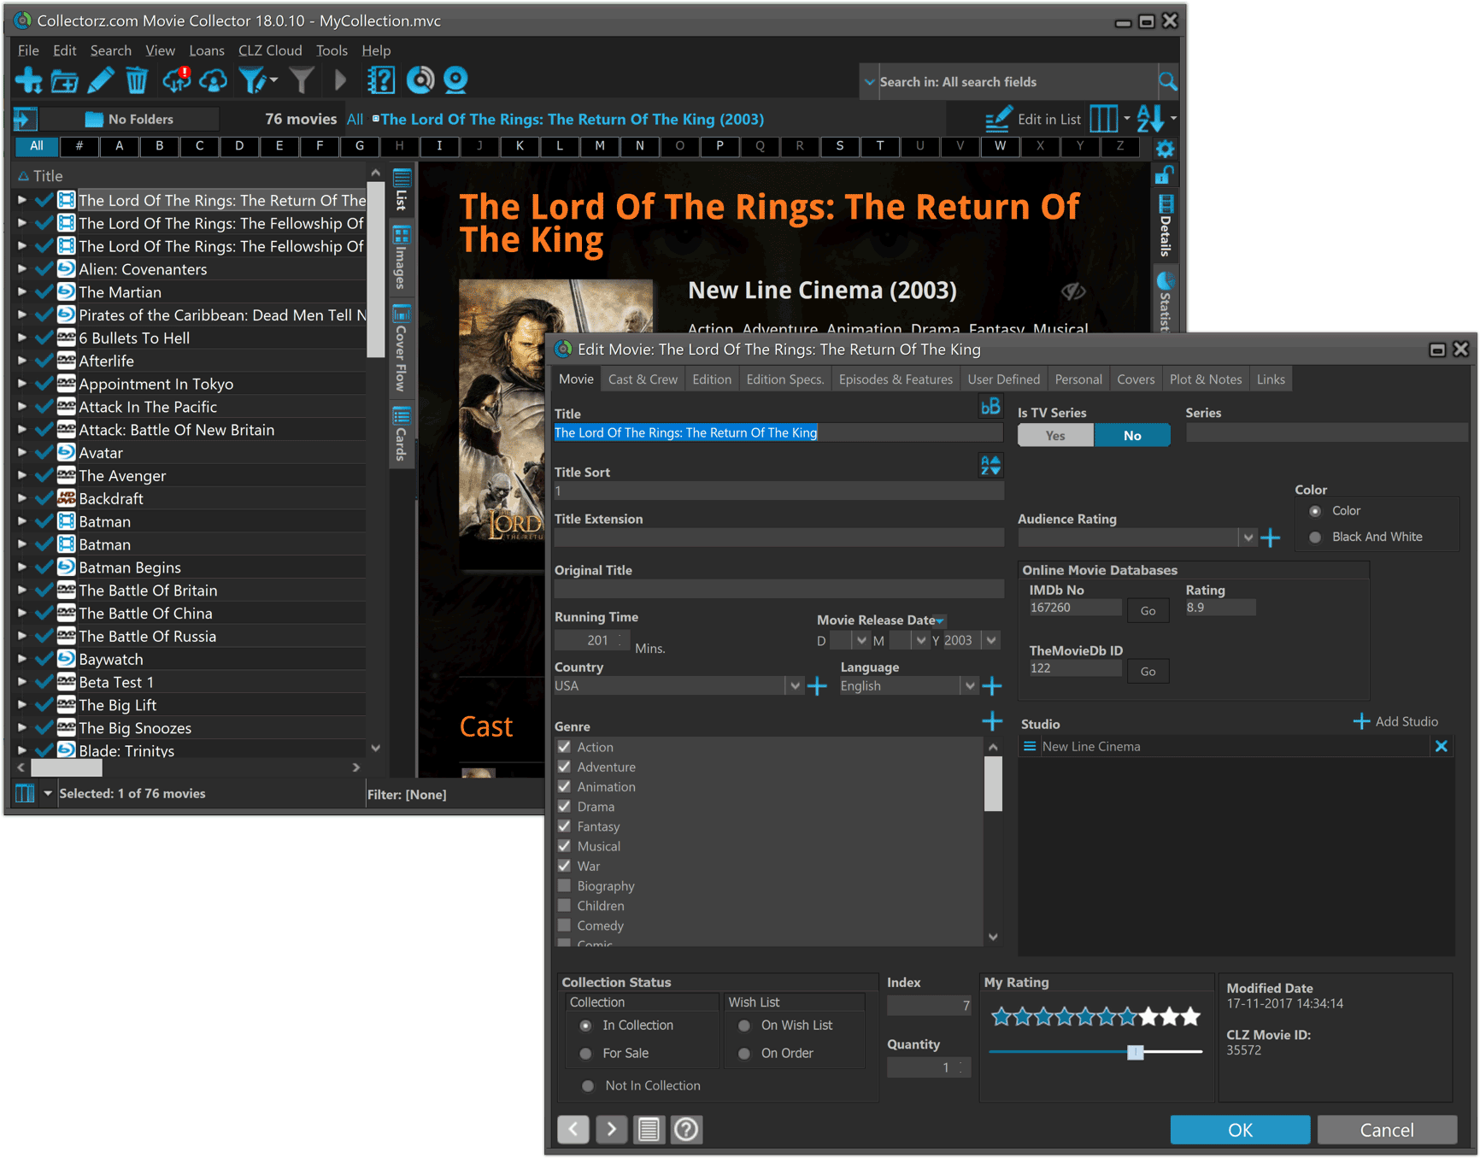Switch to the Cast & Crew tab
Screen dimensions: 1480x1158
[643, 379]
